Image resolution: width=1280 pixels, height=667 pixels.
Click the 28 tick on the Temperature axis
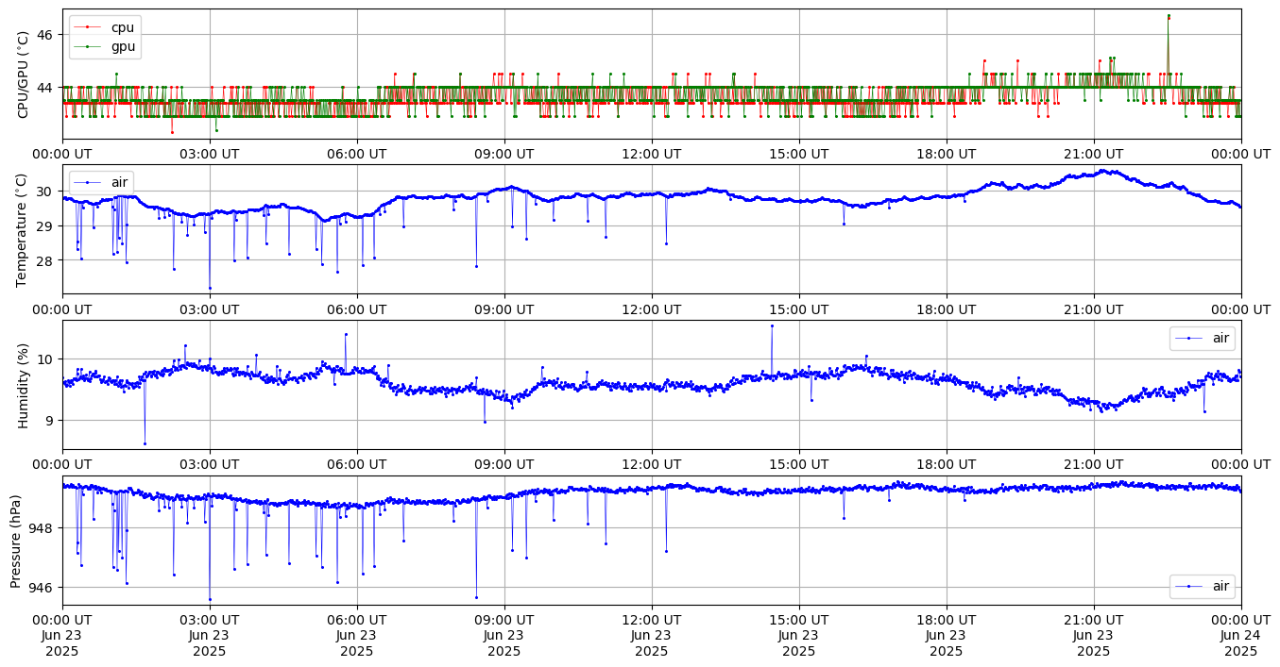point(47,260)
